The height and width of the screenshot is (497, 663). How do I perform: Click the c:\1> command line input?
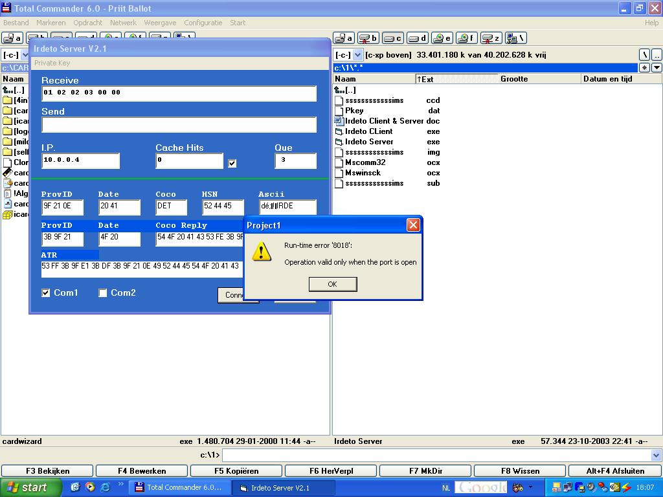tap(436, 455)
